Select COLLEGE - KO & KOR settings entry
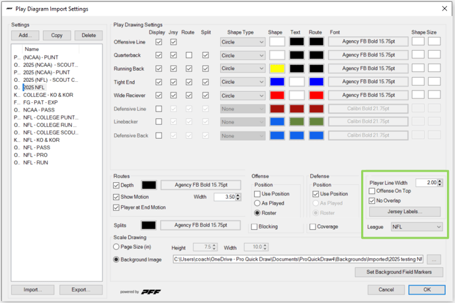 click(48, 95)
